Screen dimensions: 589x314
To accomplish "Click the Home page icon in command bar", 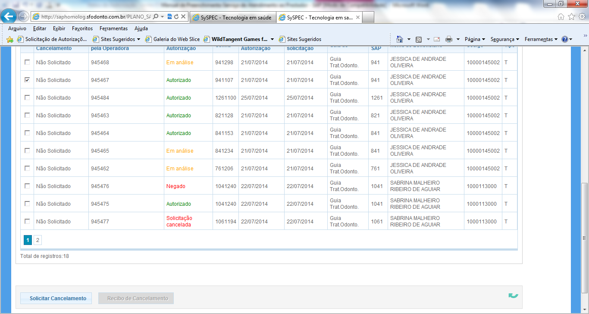I will coord(400,39).
